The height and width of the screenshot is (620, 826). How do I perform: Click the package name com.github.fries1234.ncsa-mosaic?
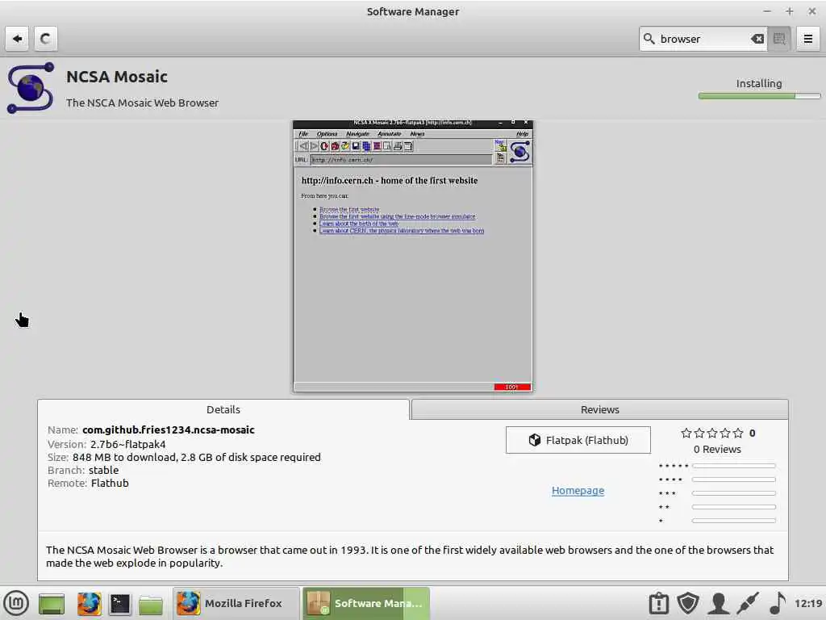click(x=168, y=430)
